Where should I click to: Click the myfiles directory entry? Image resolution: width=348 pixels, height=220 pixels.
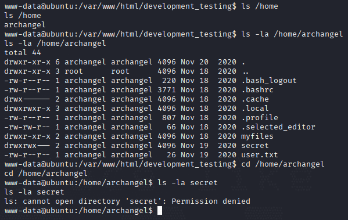point(257,136)
